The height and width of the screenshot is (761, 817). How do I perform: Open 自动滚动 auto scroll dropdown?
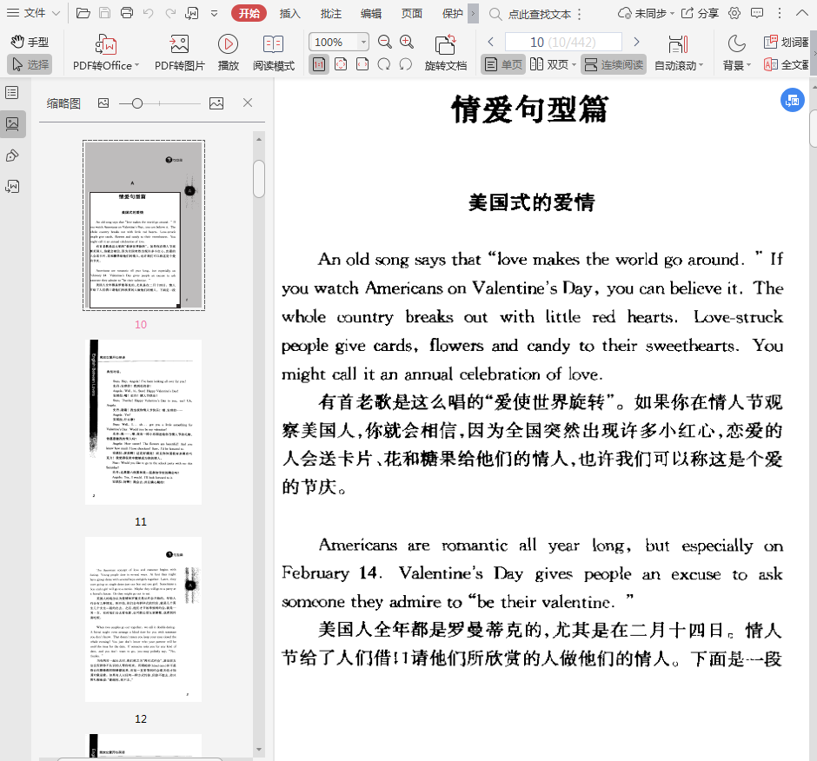pyautogui.click(x=679, y=52)
